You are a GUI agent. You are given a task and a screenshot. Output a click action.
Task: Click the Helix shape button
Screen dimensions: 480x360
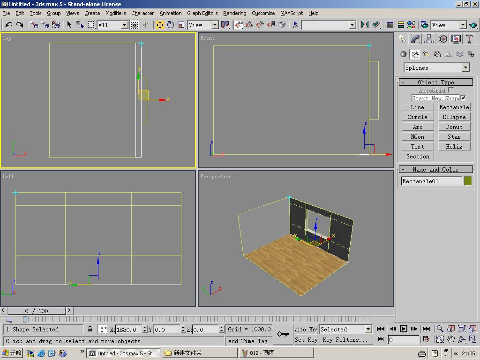tap(454, 147)
